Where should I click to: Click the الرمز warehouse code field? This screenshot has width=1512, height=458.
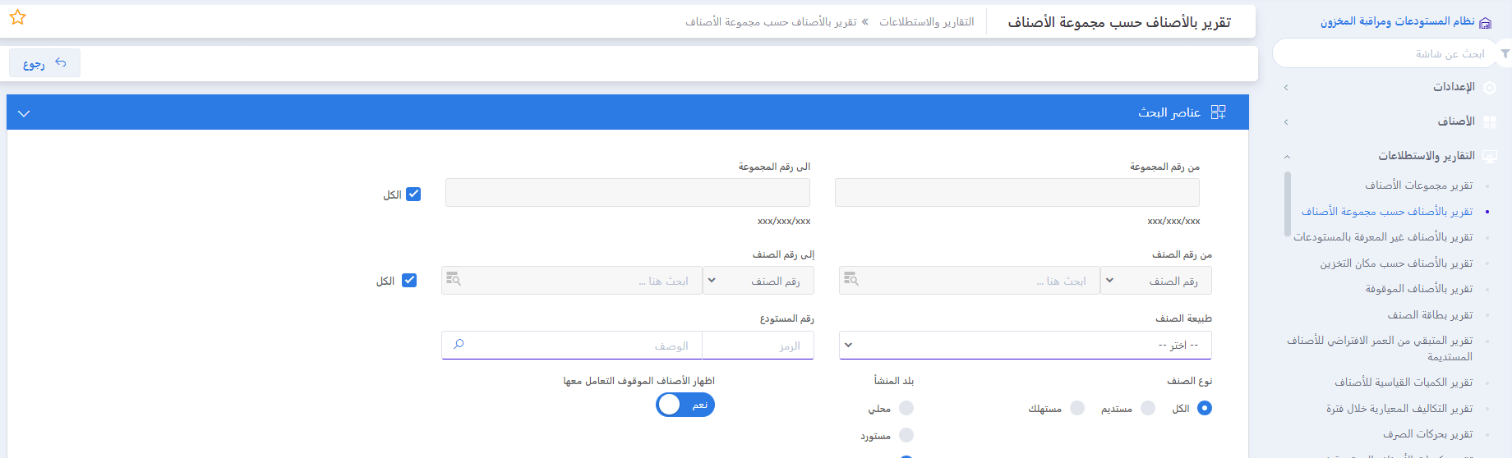click(758, 346)
